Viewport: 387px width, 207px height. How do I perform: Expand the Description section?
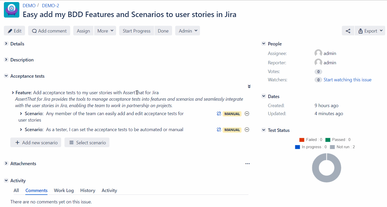tap(6, 60)
